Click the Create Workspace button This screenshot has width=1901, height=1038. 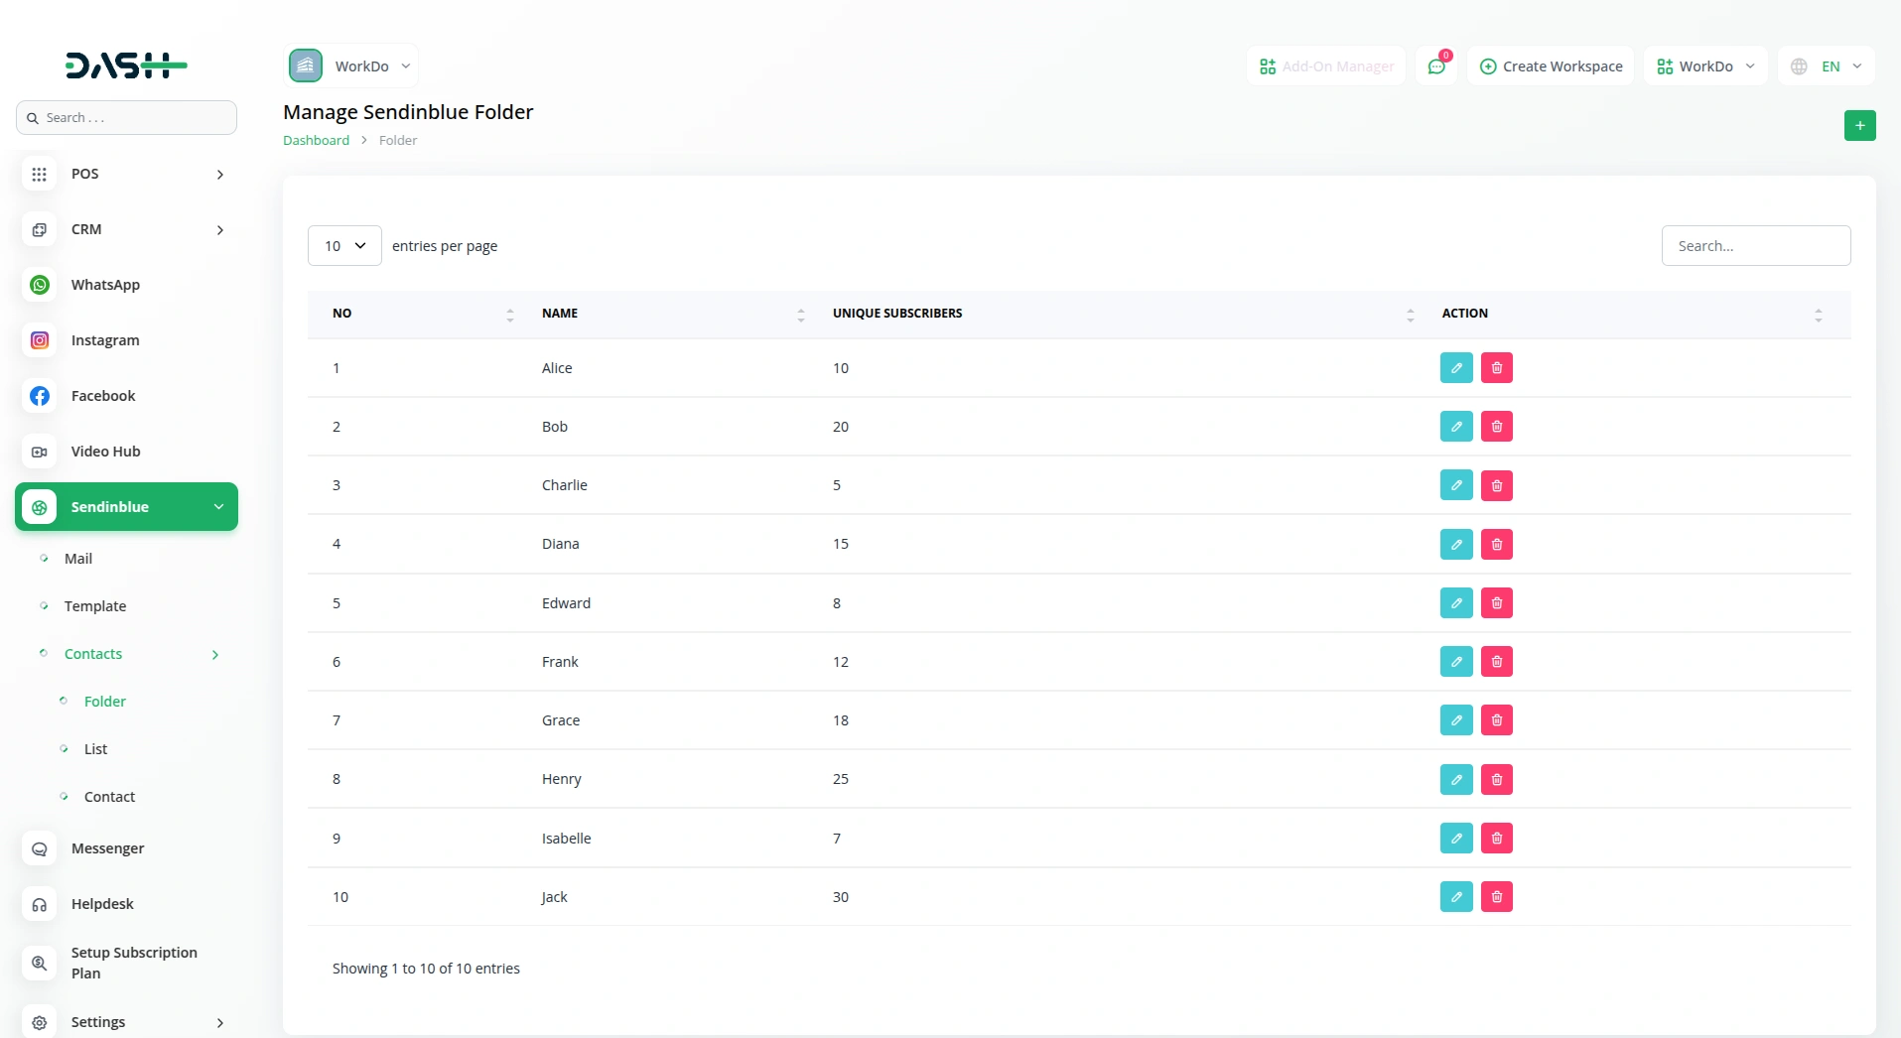click(1551, 66)
